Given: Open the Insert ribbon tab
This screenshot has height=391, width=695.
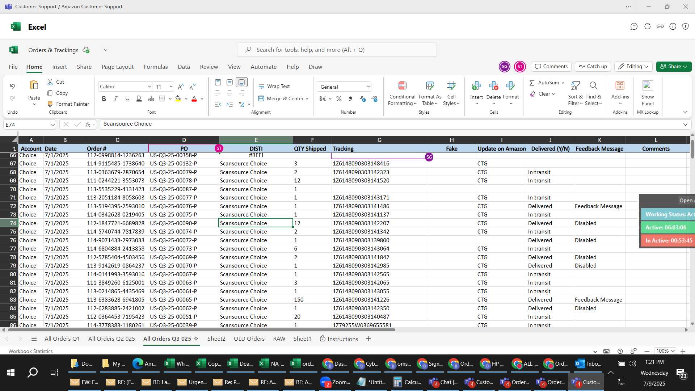Looking at the screenshot, I should click(x=59, y=67).
